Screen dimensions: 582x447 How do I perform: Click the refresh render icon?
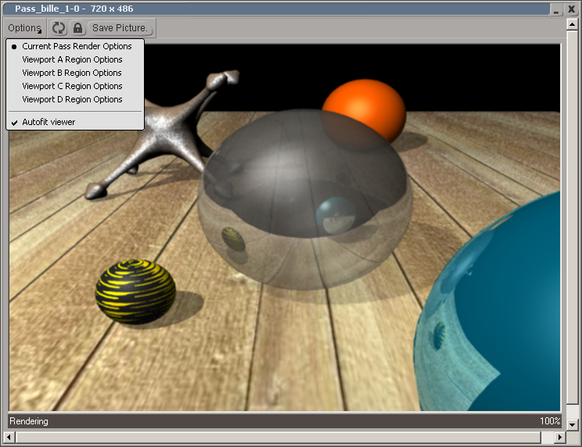pos(58,28)
